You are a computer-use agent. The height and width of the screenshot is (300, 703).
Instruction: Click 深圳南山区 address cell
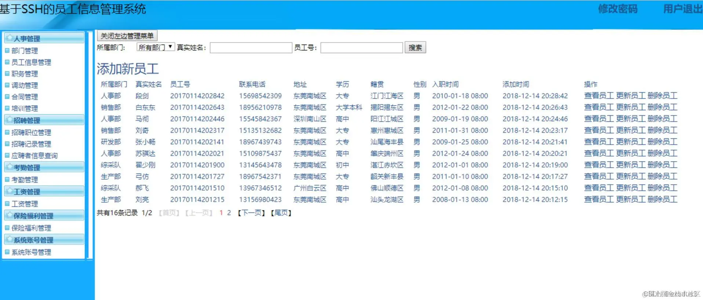point(310,119)
